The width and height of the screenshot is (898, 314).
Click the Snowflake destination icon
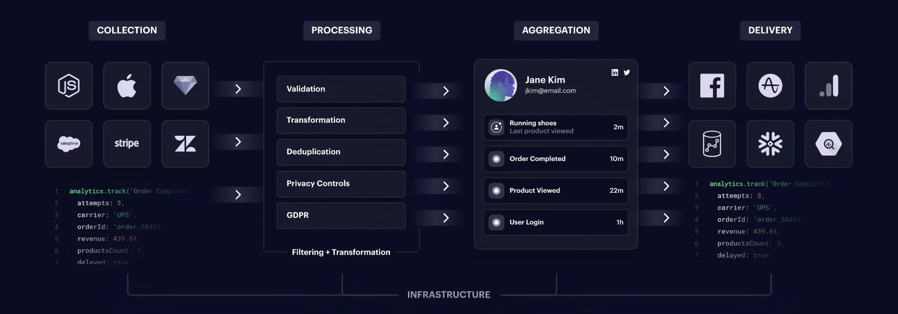770,144
